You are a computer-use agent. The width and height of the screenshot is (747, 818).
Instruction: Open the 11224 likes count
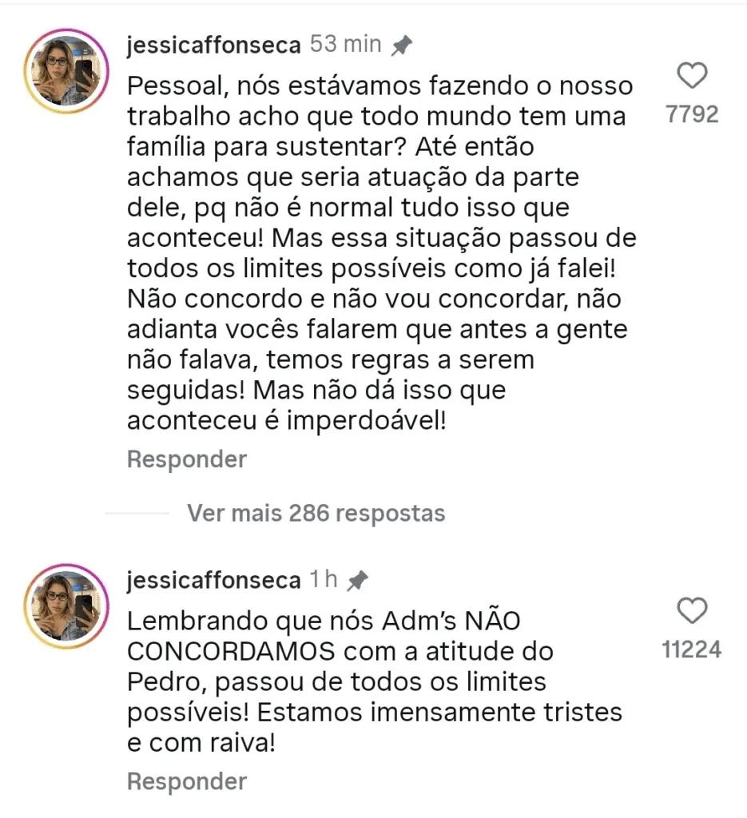[692, 650]
